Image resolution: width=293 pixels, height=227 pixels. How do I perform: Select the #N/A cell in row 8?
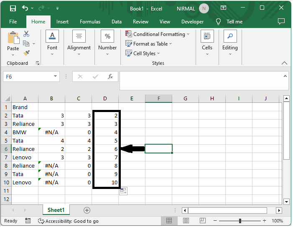pos(51,166)
